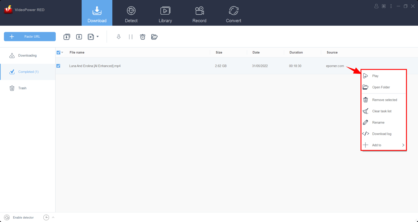
Task: Sort by Duration column header
Action: click(x=296, y=52)
